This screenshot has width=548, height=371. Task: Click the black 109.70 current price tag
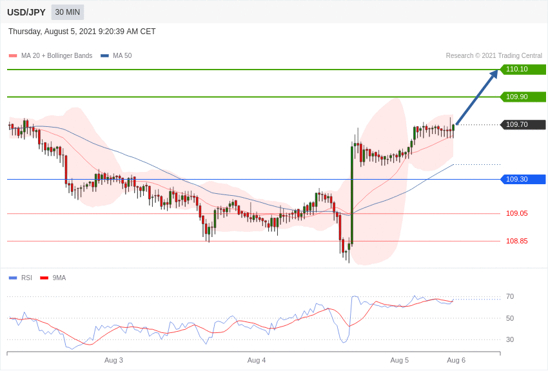point(523,124)
